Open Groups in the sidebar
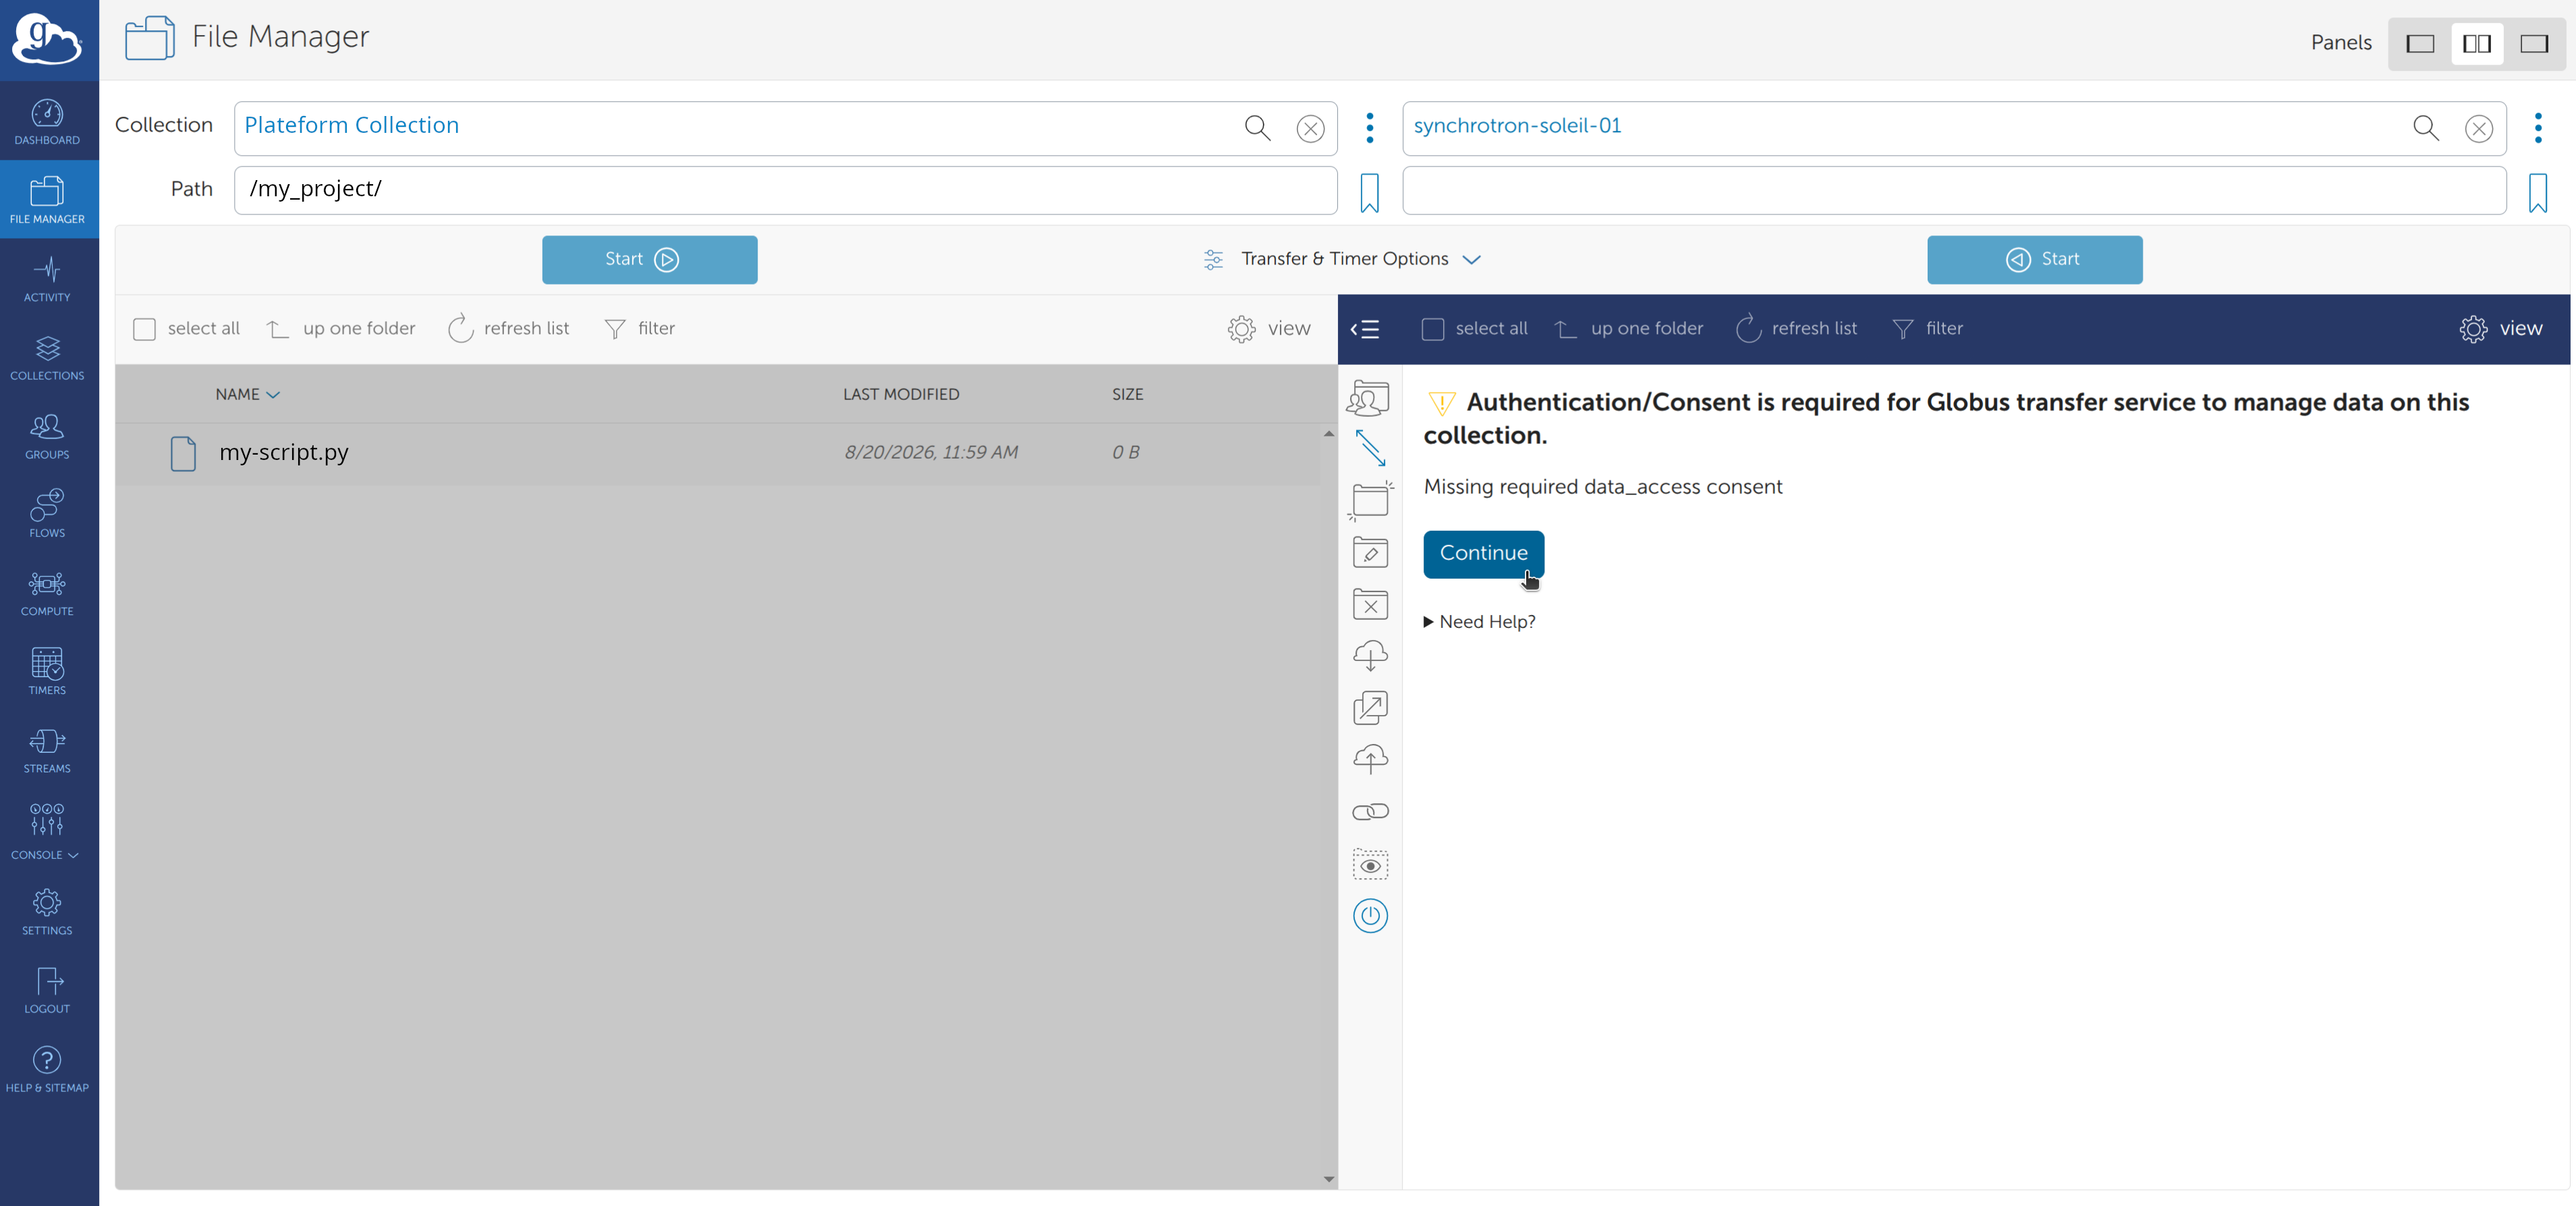 point(48,436)
